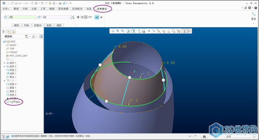Cancel the feature with X button
259x140 pixels.
coord(101,17)
